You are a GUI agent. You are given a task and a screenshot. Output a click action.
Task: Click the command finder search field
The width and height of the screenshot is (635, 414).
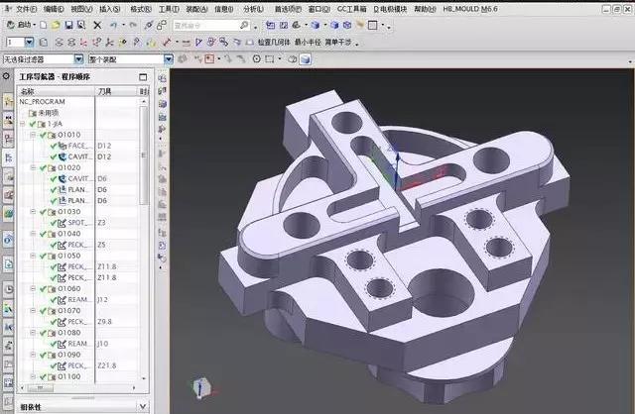(205, 26)
